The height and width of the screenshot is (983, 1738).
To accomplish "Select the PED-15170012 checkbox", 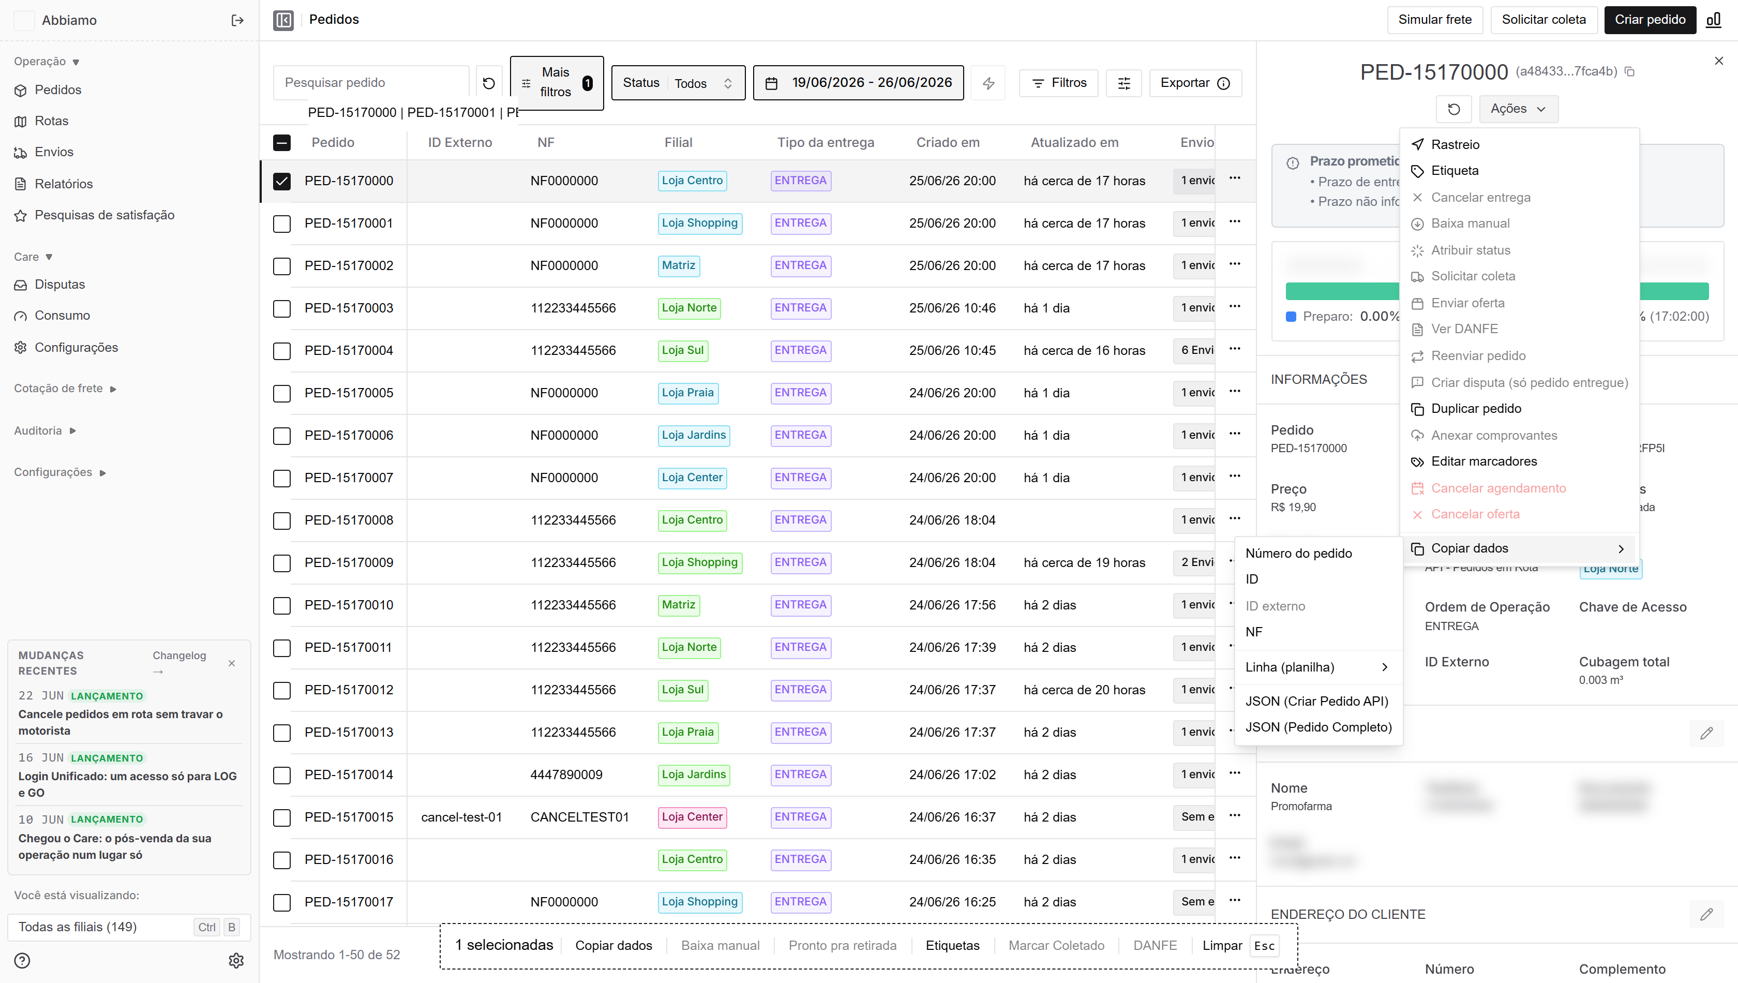I will (x=281, y=690).
